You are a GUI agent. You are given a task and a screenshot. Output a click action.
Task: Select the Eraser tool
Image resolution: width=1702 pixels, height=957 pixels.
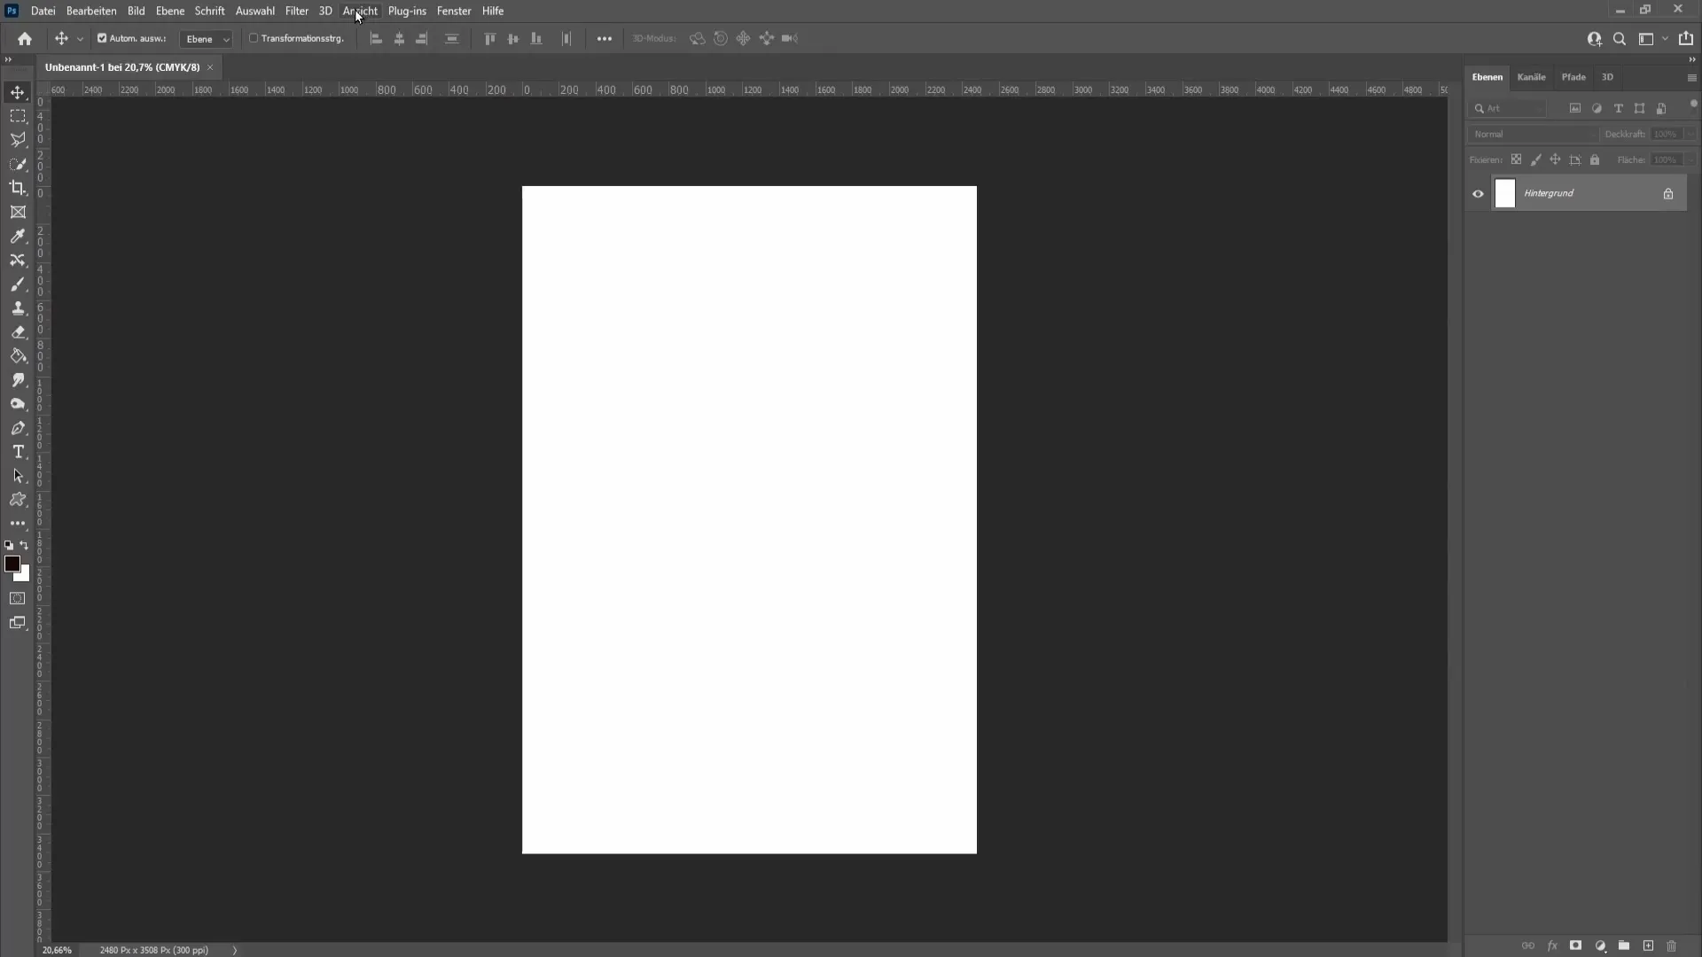pos(18,331)
